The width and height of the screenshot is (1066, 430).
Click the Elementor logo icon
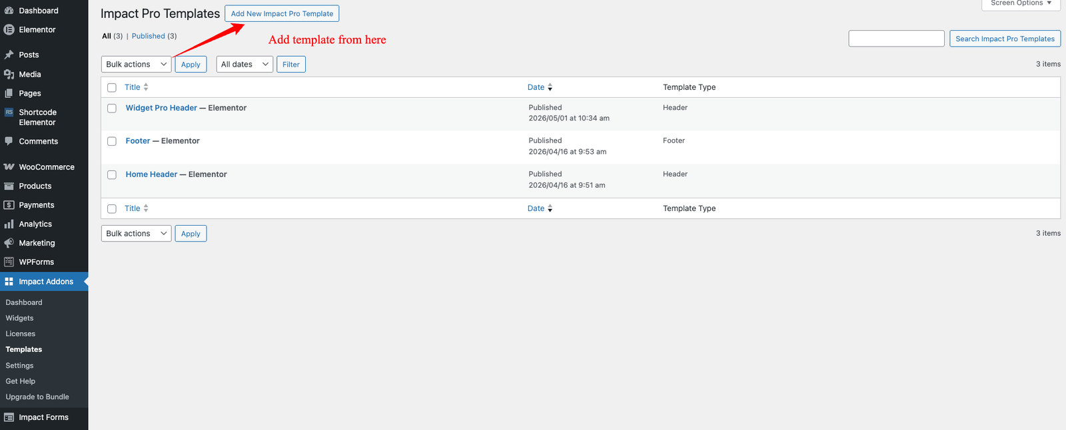coord(9,30)
